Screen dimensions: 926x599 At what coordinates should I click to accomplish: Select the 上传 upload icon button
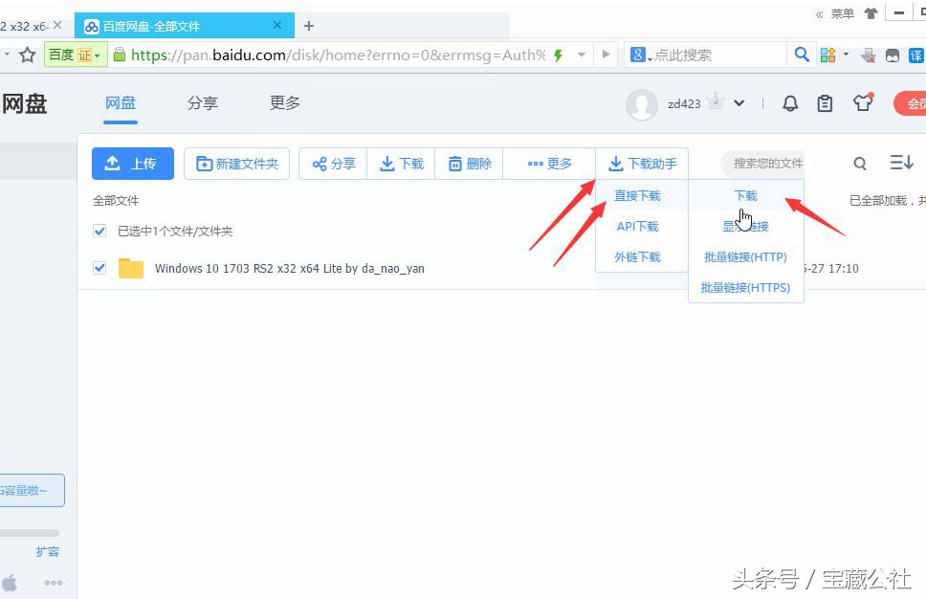click(x=115, y=164)
